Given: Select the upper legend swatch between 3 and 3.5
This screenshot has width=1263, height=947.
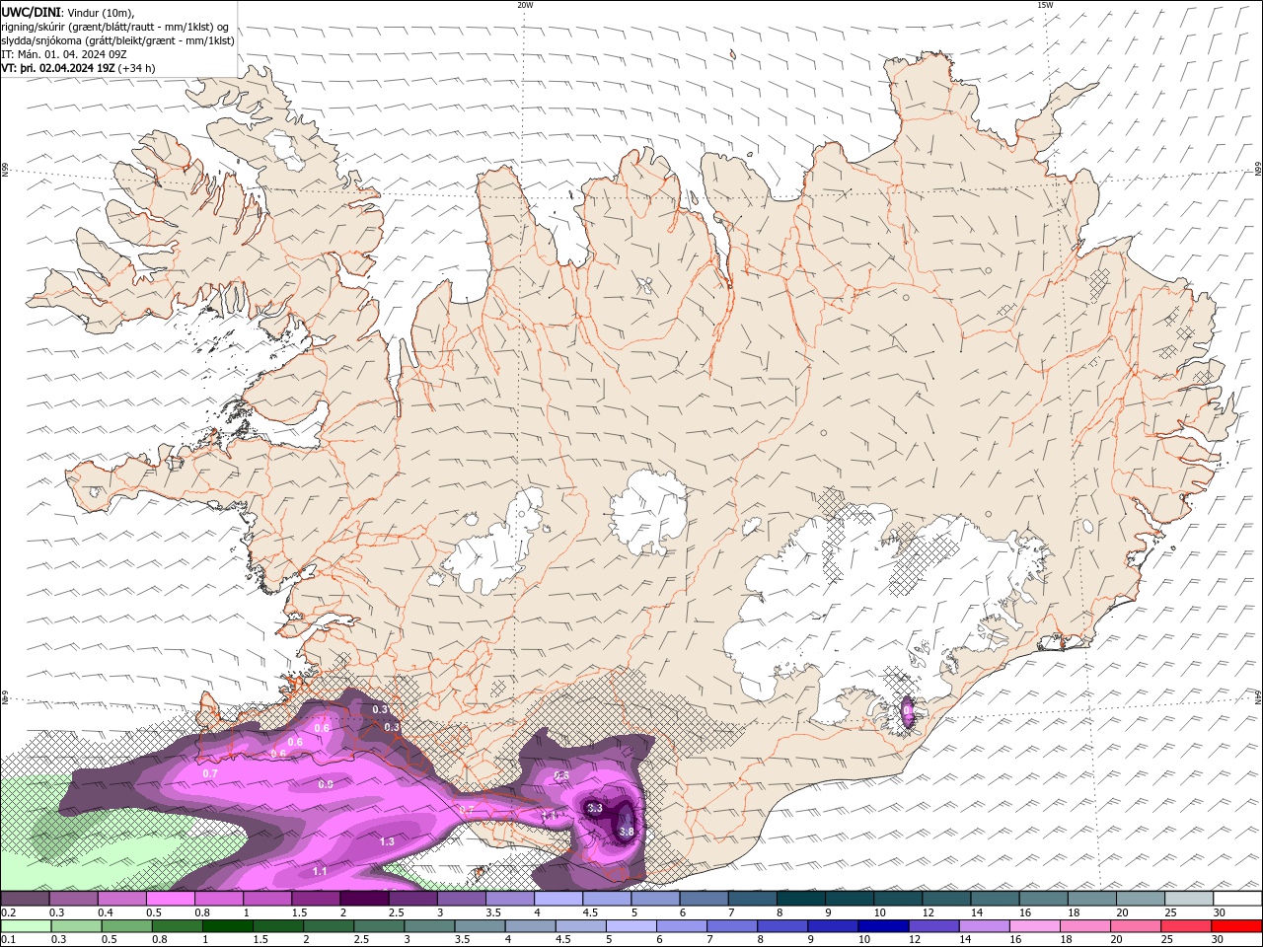Looking at the screenshot, I should [462, 899].
